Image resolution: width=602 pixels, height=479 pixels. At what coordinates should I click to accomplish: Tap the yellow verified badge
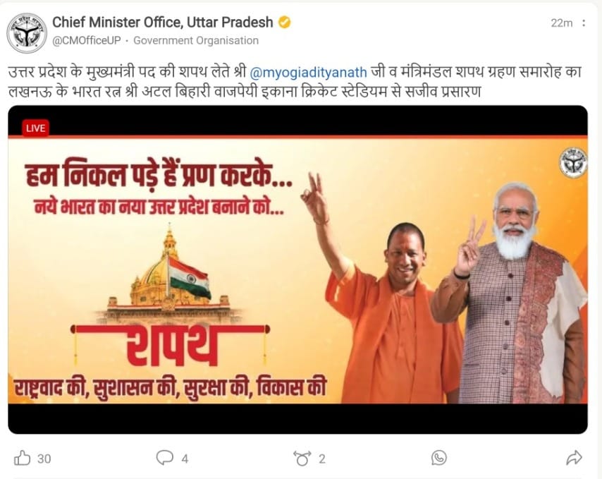click(284, 23)
